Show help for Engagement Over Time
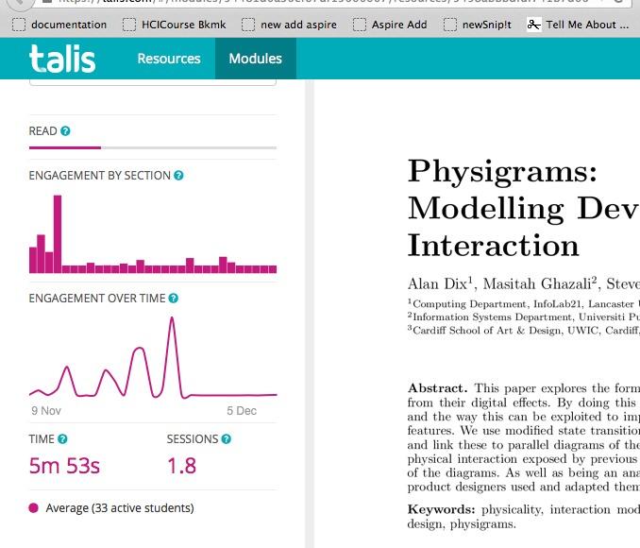 (173, 299)
